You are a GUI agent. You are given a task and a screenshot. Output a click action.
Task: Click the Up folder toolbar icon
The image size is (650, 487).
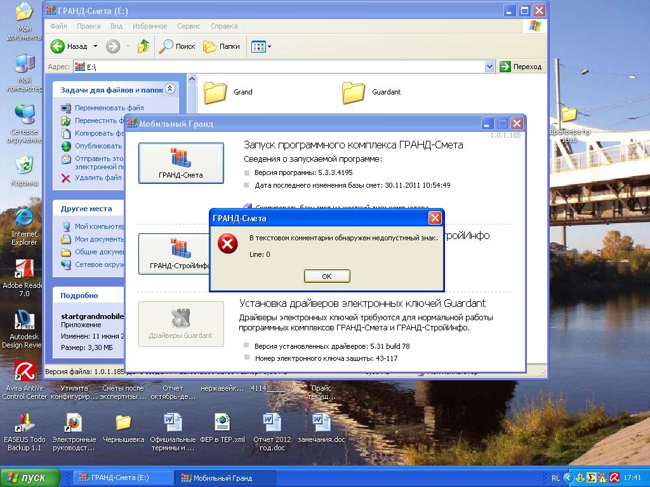[x=143, y=46]
